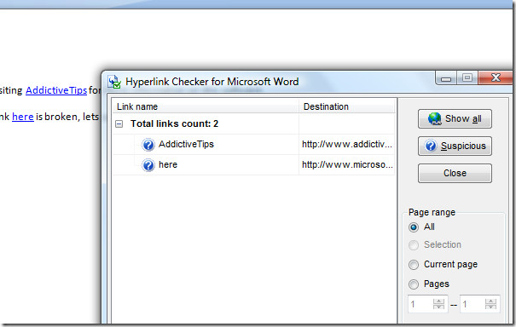516x327 pixels.
Task: Select the All page range option
Action: click(414, 227)
